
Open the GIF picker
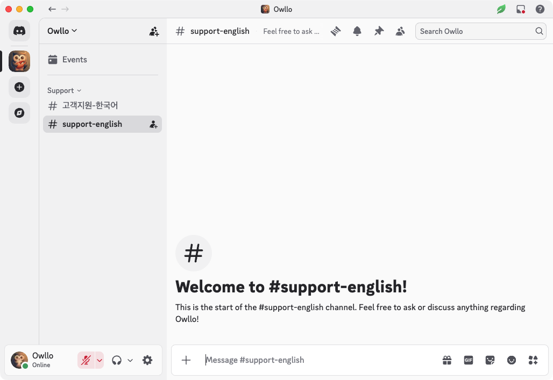pos(469,360)
